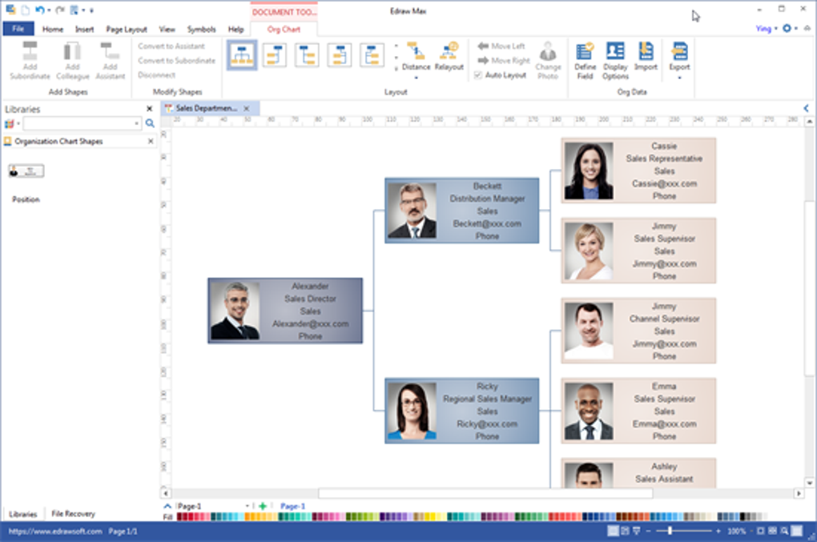Click the Add Colleague icon

72,51
